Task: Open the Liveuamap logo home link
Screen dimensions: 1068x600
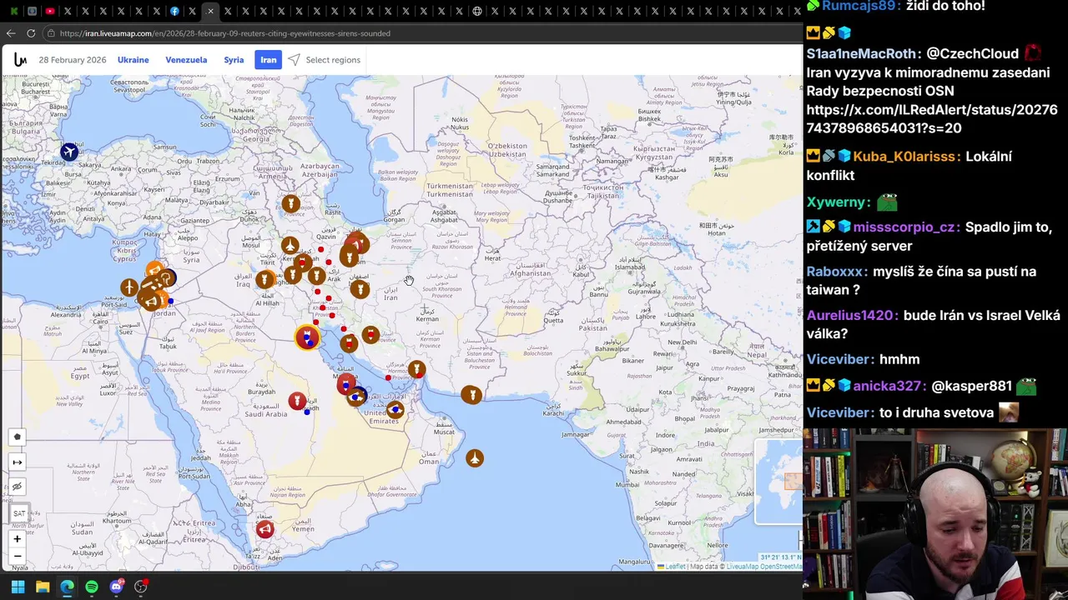Action: coord(20,60)
